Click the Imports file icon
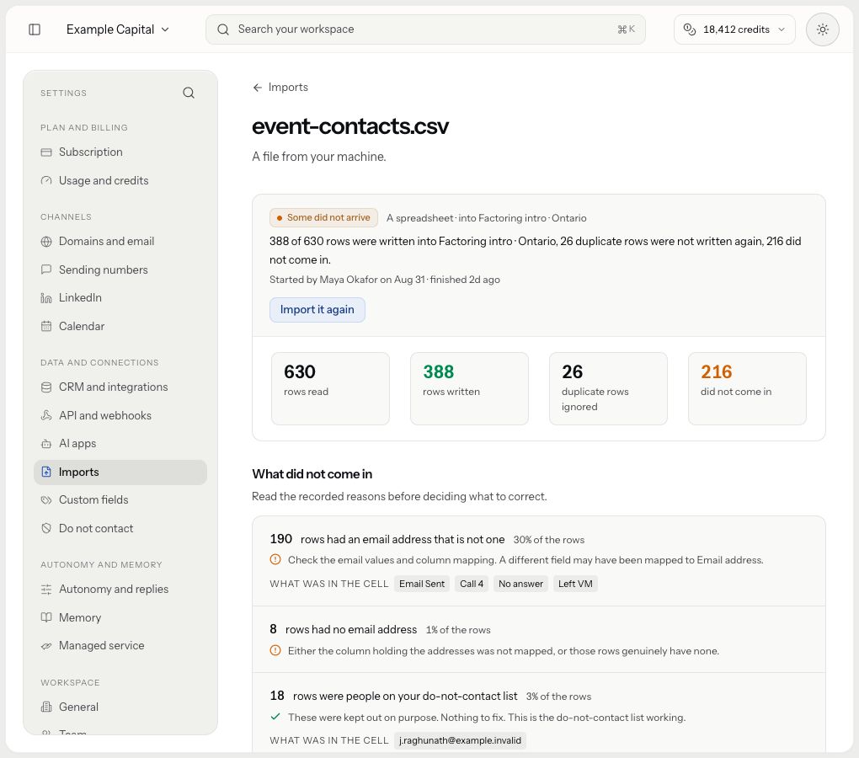Screen dimensions: 859x758 46,472
